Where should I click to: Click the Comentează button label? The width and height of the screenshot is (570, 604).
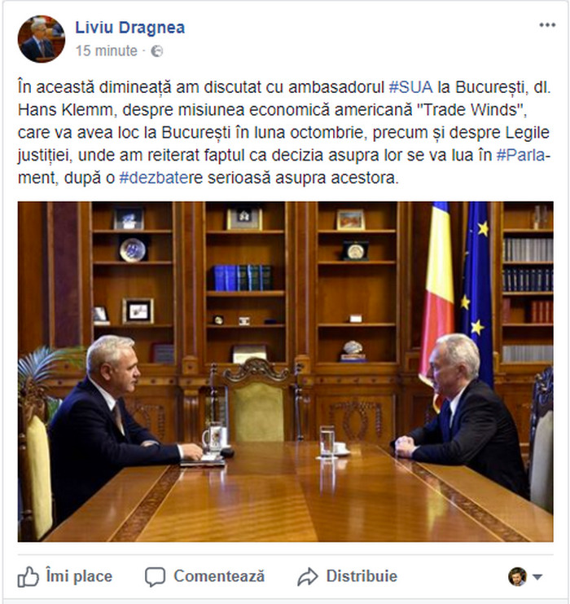[219, 576]
